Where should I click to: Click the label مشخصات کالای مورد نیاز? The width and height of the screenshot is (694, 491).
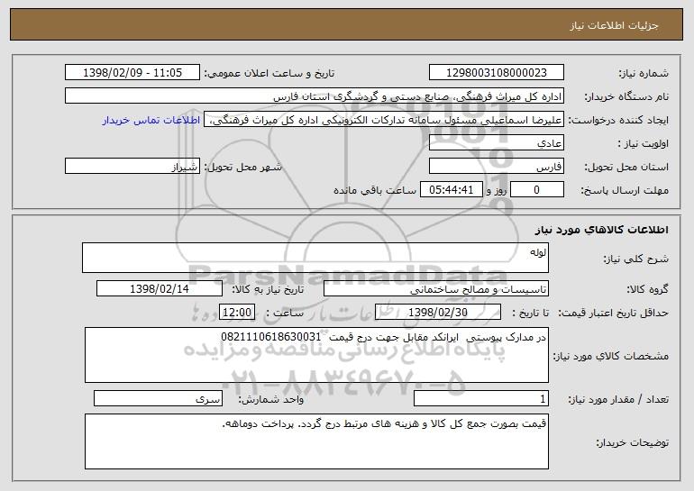(x=611, y=356)
